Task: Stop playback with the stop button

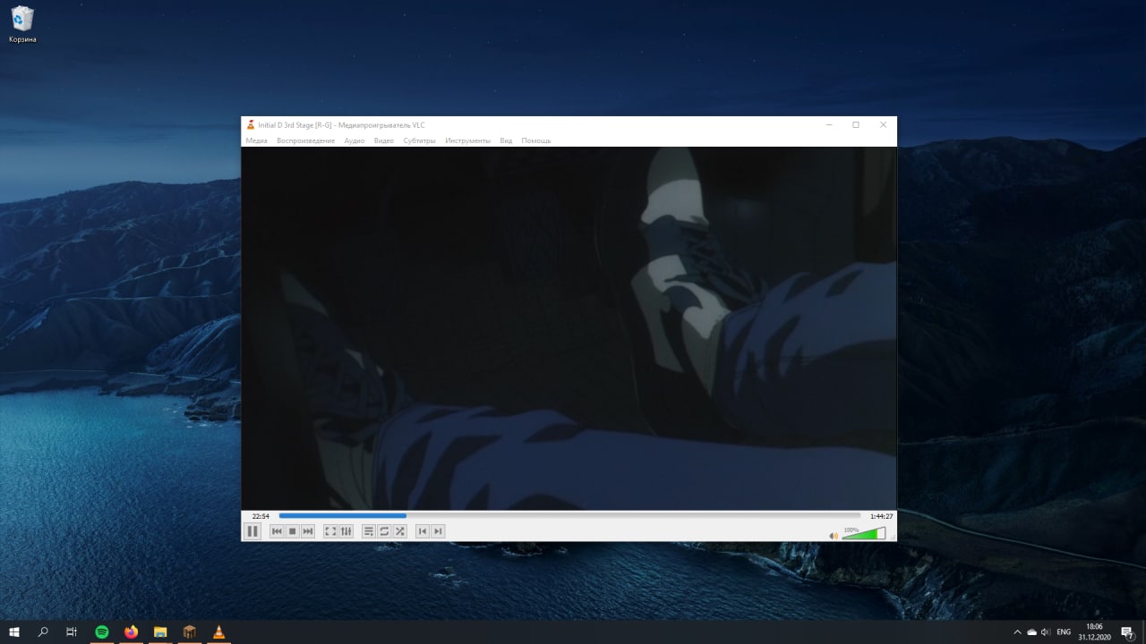Action: (x=292, y=531)
